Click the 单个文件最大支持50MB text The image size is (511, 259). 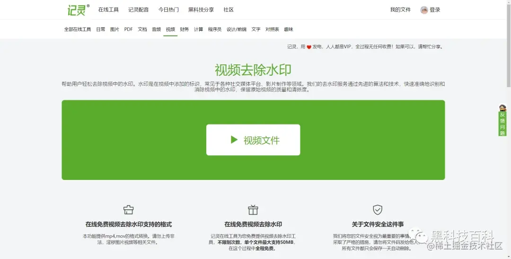pyautogui.click(x=269, y=242)
